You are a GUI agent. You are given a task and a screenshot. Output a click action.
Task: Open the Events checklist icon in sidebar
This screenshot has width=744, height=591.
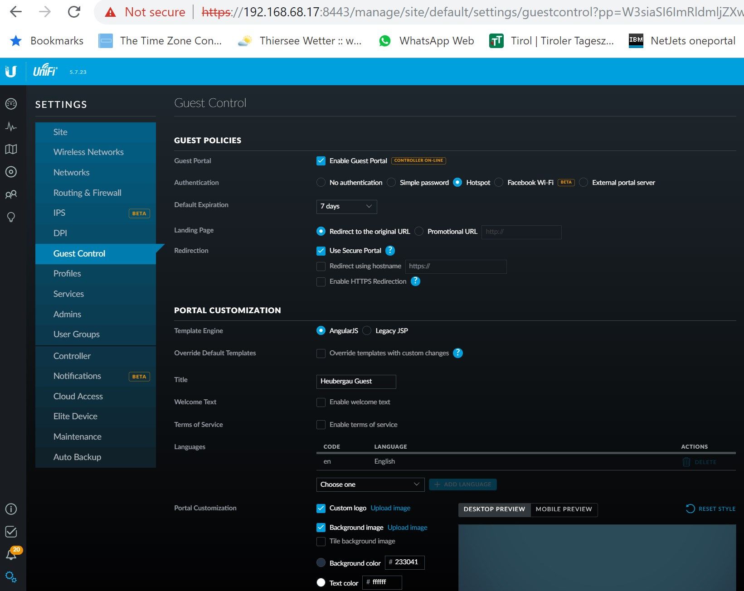click(x=11, y=532)
